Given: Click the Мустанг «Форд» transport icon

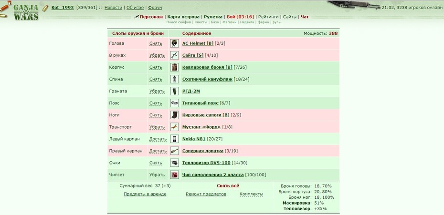Looking at the screenshot, I should [174, 127].
